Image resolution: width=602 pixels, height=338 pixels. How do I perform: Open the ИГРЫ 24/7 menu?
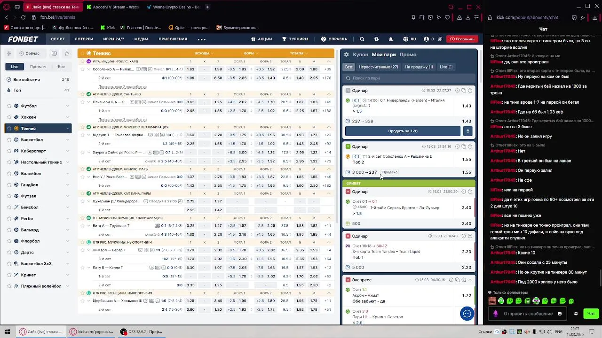coord(114,39)
